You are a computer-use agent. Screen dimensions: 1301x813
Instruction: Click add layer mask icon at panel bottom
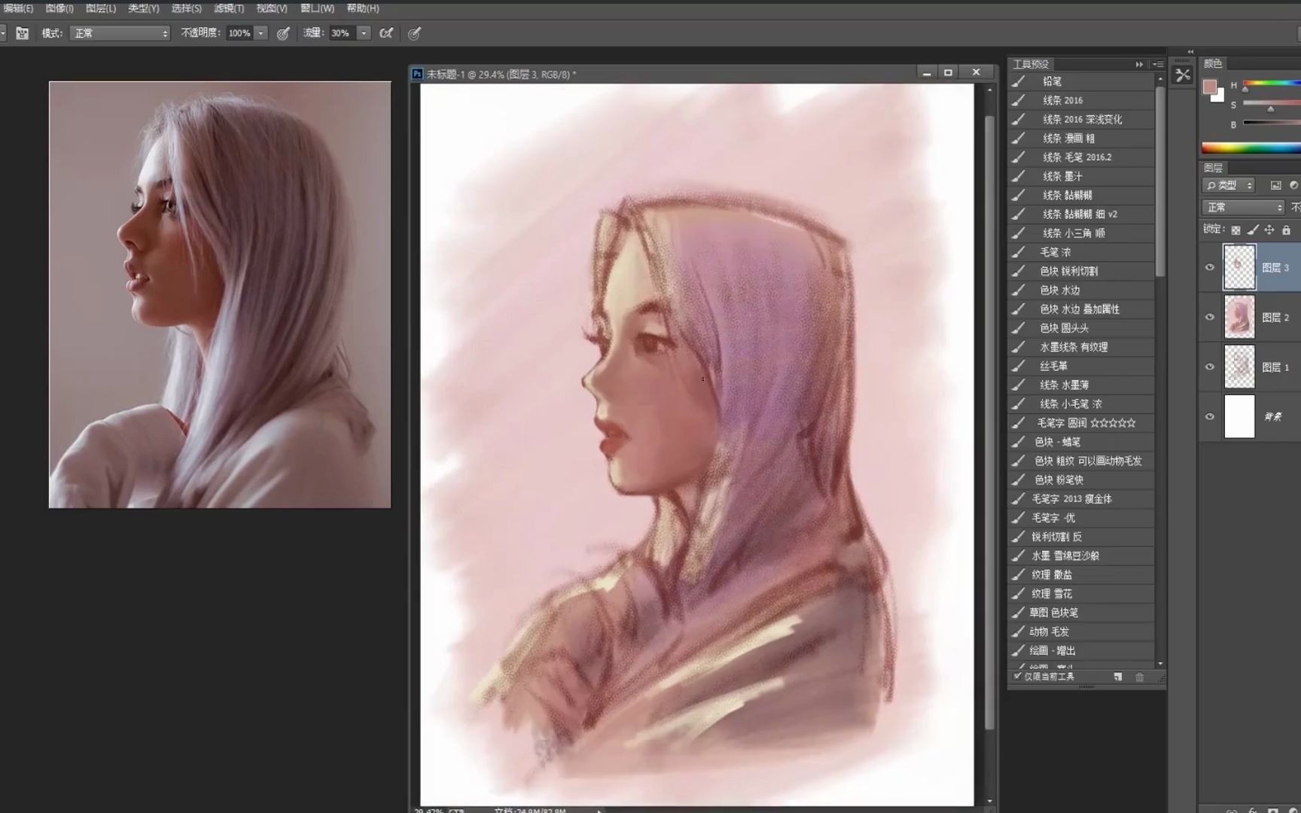pos(1272,810)
